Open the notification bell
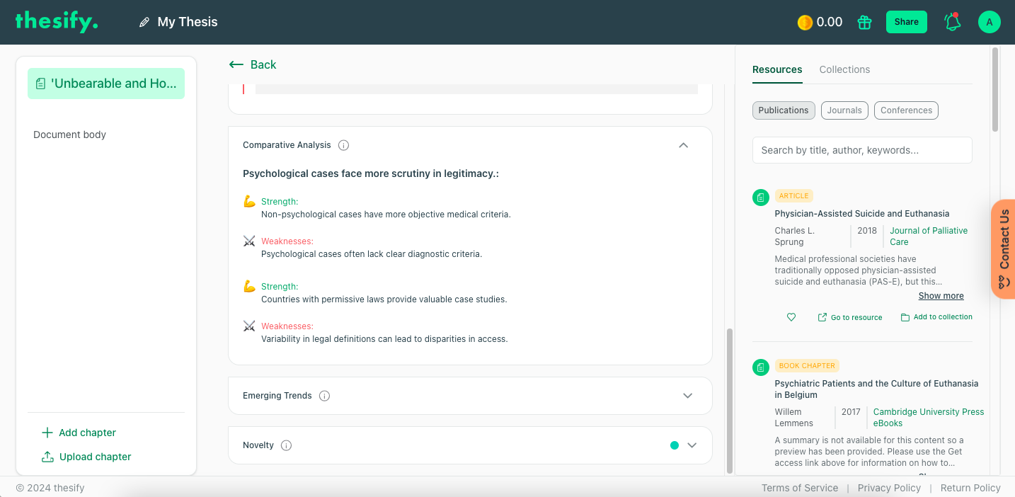This screenshot has height=497, width=1015. 952,22
